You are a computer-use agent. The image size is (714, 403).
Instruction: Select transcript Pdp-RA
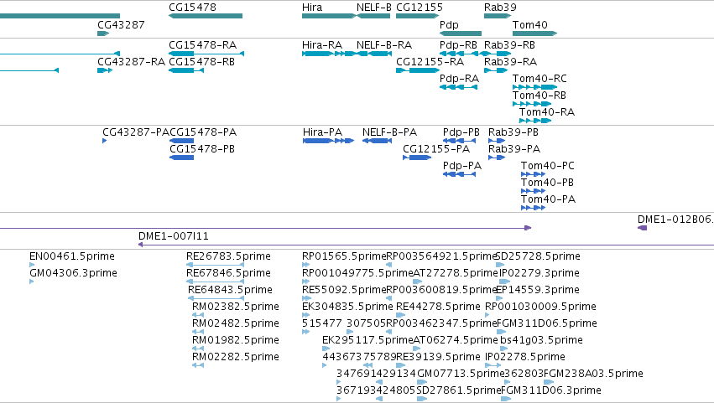(459, 87)
